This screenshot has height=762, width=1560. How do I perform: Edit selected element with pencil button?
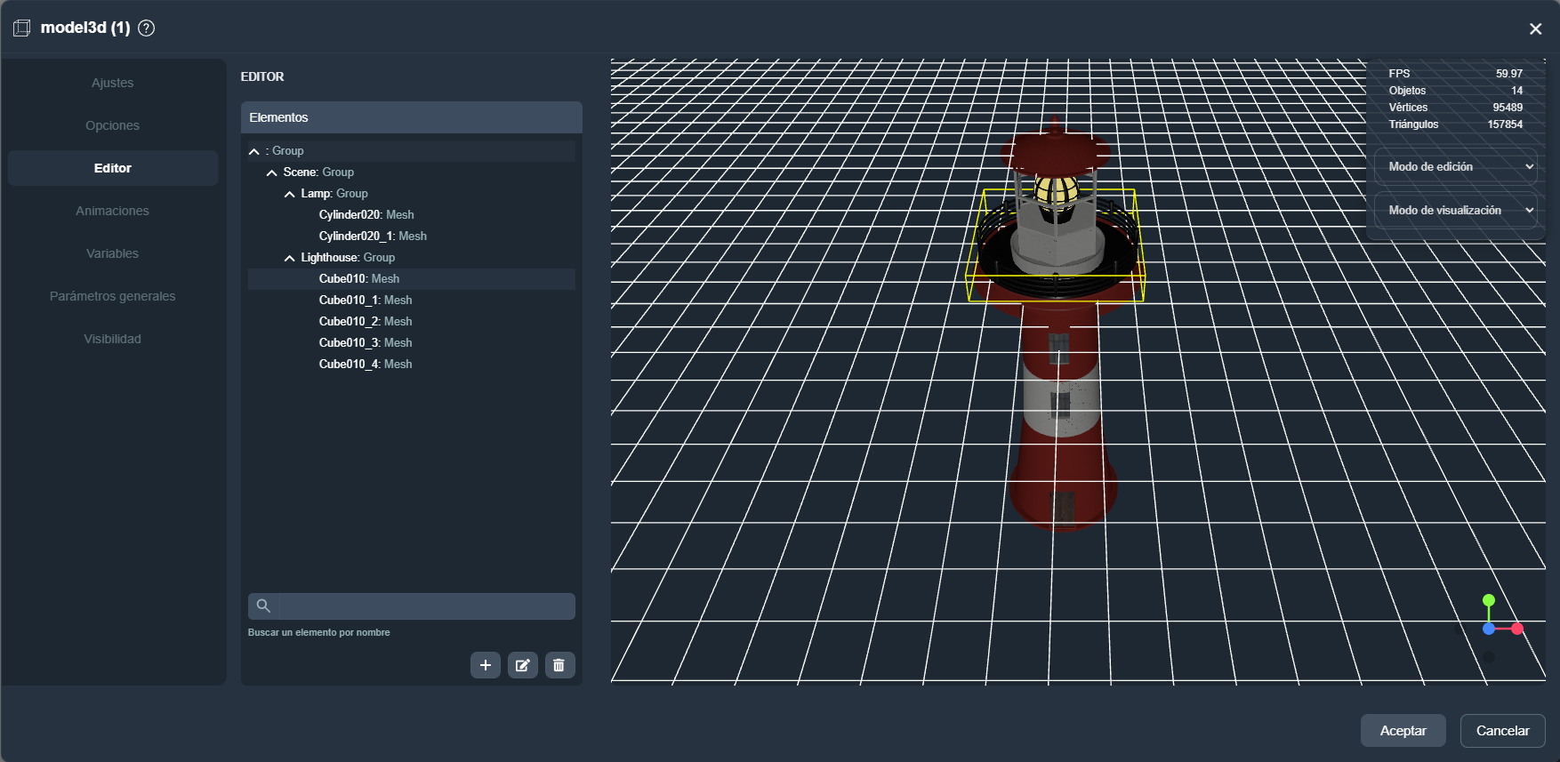pyautogui.click(x=523, y=665)
